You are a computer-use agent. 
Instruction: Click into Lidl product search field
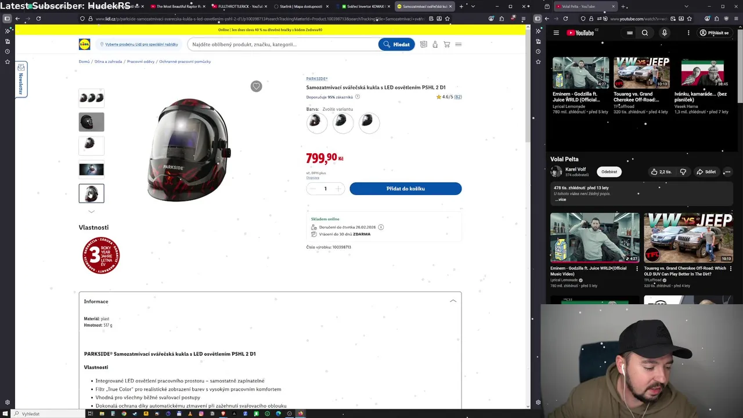[x=283, y=44]
